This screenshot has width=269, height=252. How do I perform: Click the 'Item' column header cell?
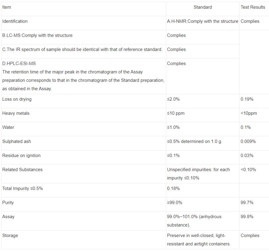click(x=7, y=7)
